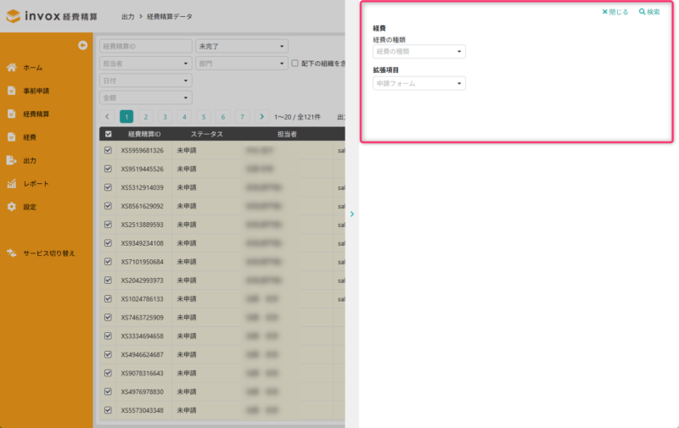Uncheck row XS7463725909
679x428 pixels.
tap(108, 318)
